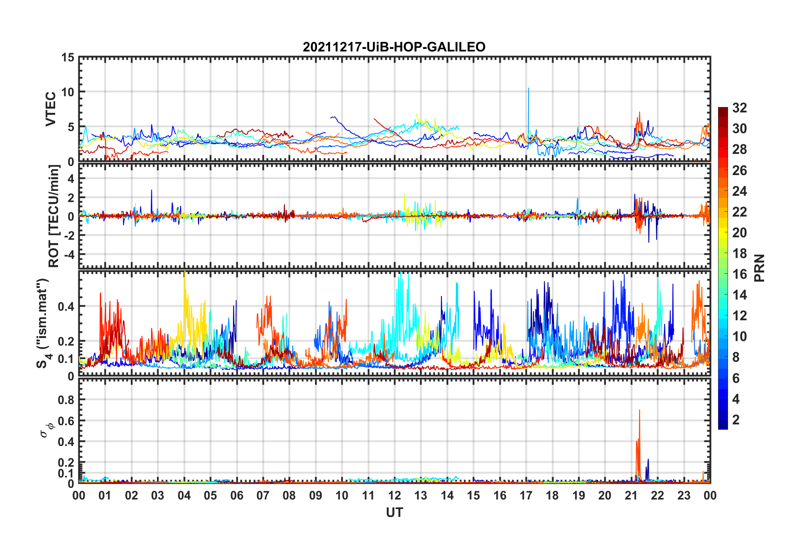
Task: Click ROT axis tick label 4
Action: point(71,179)
